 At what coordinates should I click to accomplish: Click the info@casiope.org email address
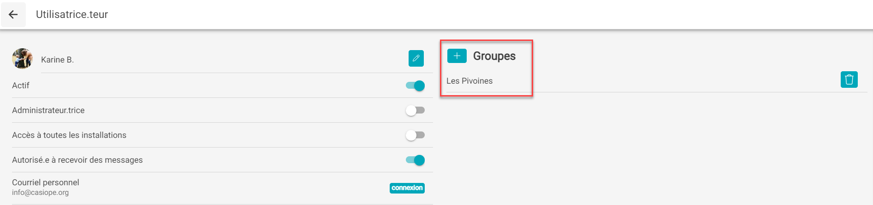click(x=41, y=193)
